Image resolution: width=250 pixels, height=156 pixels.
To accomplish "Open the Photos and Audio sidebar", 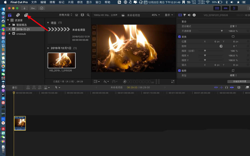I will click(x=18, y=15).
